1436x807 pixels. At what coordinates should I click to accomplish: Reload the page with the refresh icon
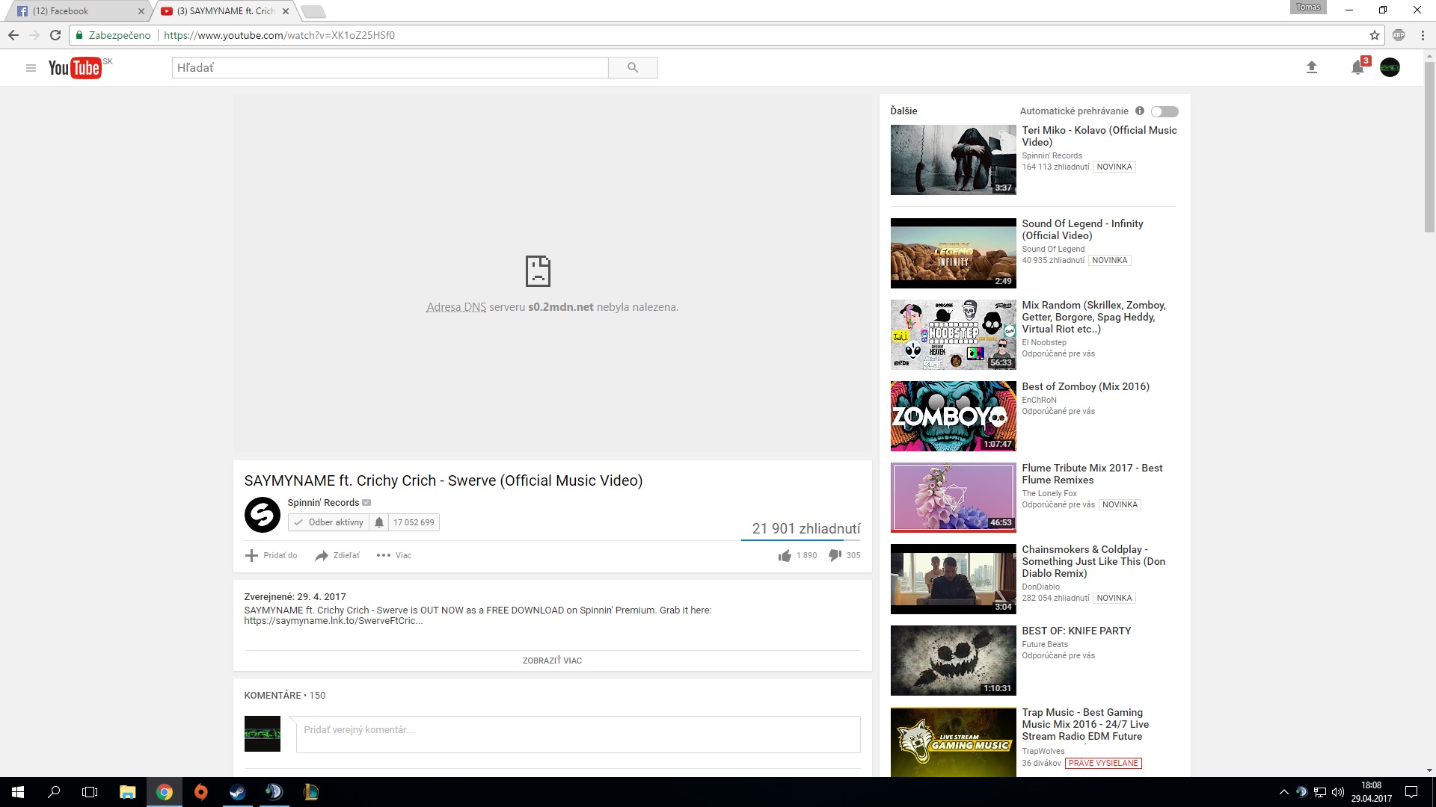pos(55,35)
